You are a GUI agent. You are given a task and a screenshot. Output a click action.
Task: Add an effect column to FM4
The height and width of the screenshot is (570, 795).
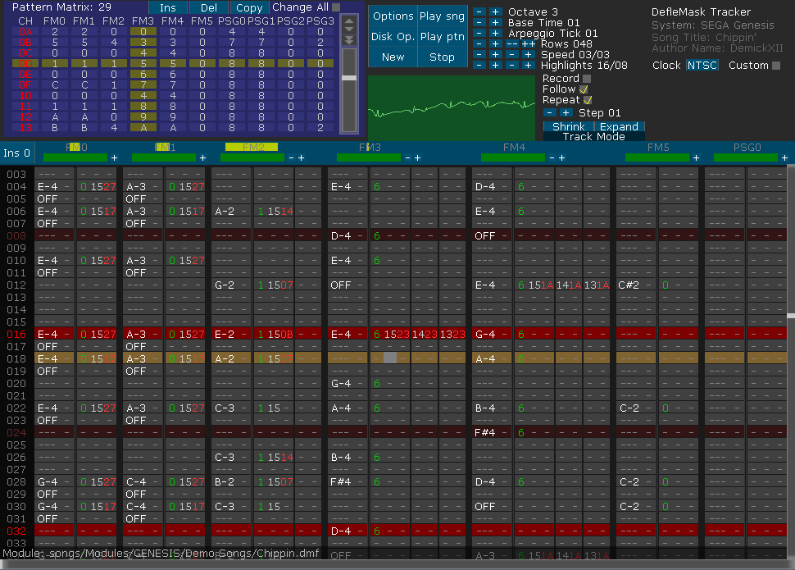coord(561,157)
